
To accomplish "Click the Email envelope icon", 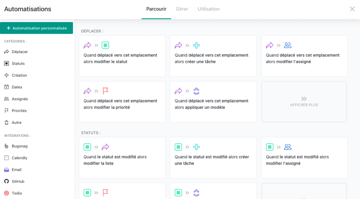I will (x=6, y=170).
